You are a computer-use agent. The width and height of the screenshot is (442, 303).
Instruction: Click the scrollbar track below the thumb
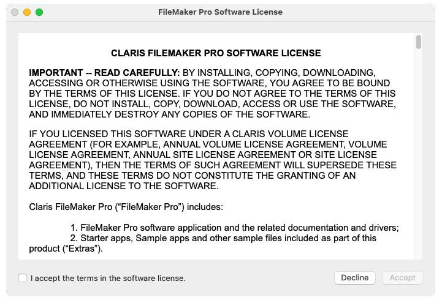point(419,155)
